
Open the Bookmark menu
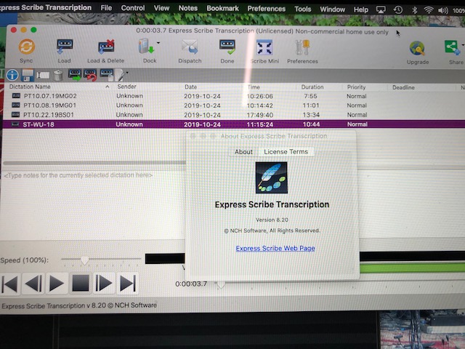221,9
